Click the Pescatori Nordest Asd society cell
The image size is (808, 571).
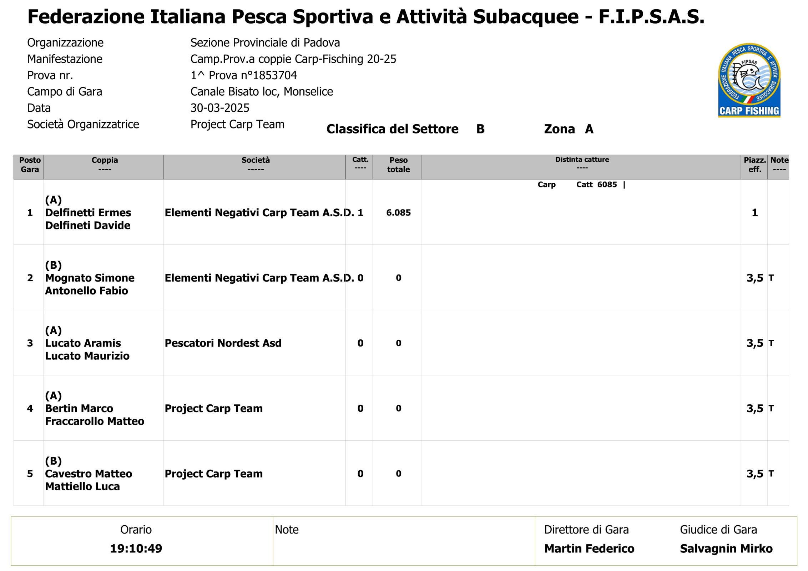(254, 343)
